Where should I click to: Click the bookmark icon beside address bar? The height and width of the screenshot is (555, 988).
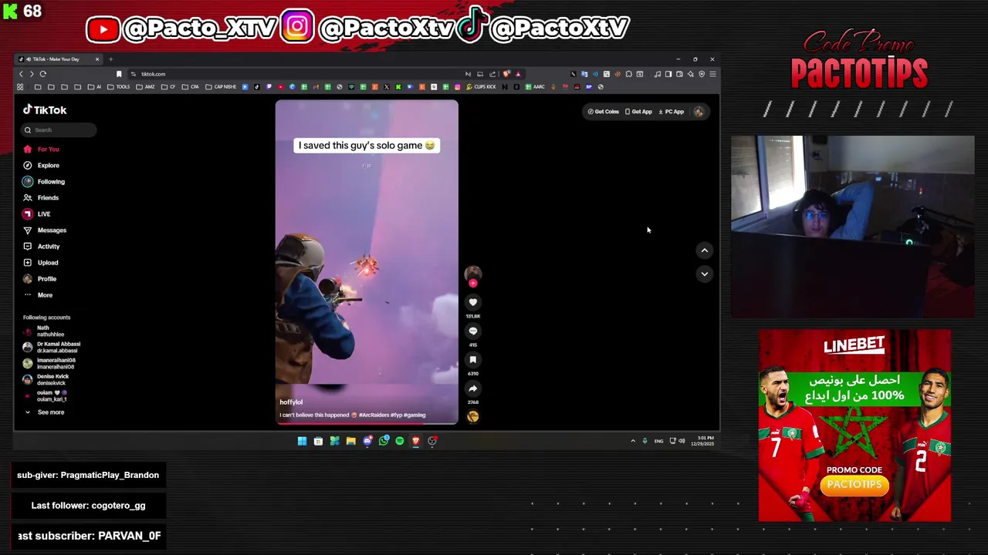click(119, 74)
